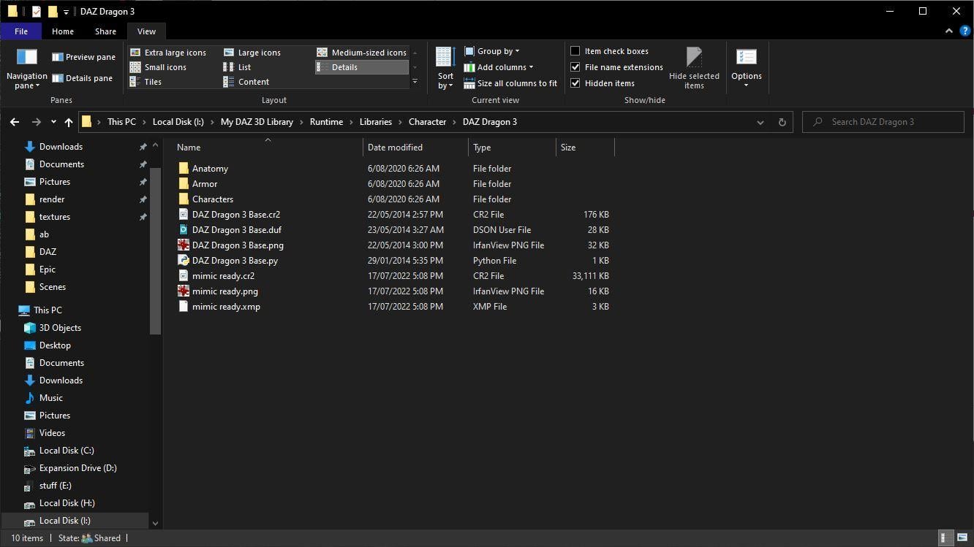Open pinned render folder in sidebar
974x547 pixels.
pos(52,199)
